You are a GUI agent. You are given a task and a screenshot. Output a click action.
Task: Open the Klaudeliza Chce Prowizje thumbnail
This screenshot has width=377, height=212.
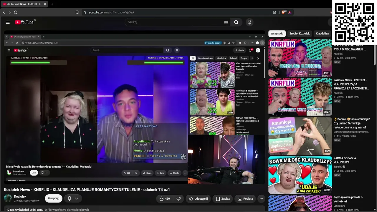click(300, 97)
